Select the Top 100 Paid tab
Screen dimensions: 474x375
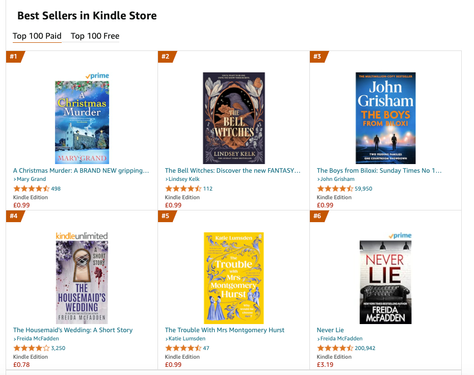[37, 36]
